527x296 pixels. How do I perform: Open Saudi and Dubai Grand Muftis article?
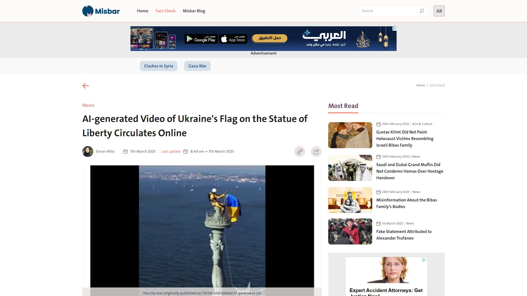pos(410,171)
